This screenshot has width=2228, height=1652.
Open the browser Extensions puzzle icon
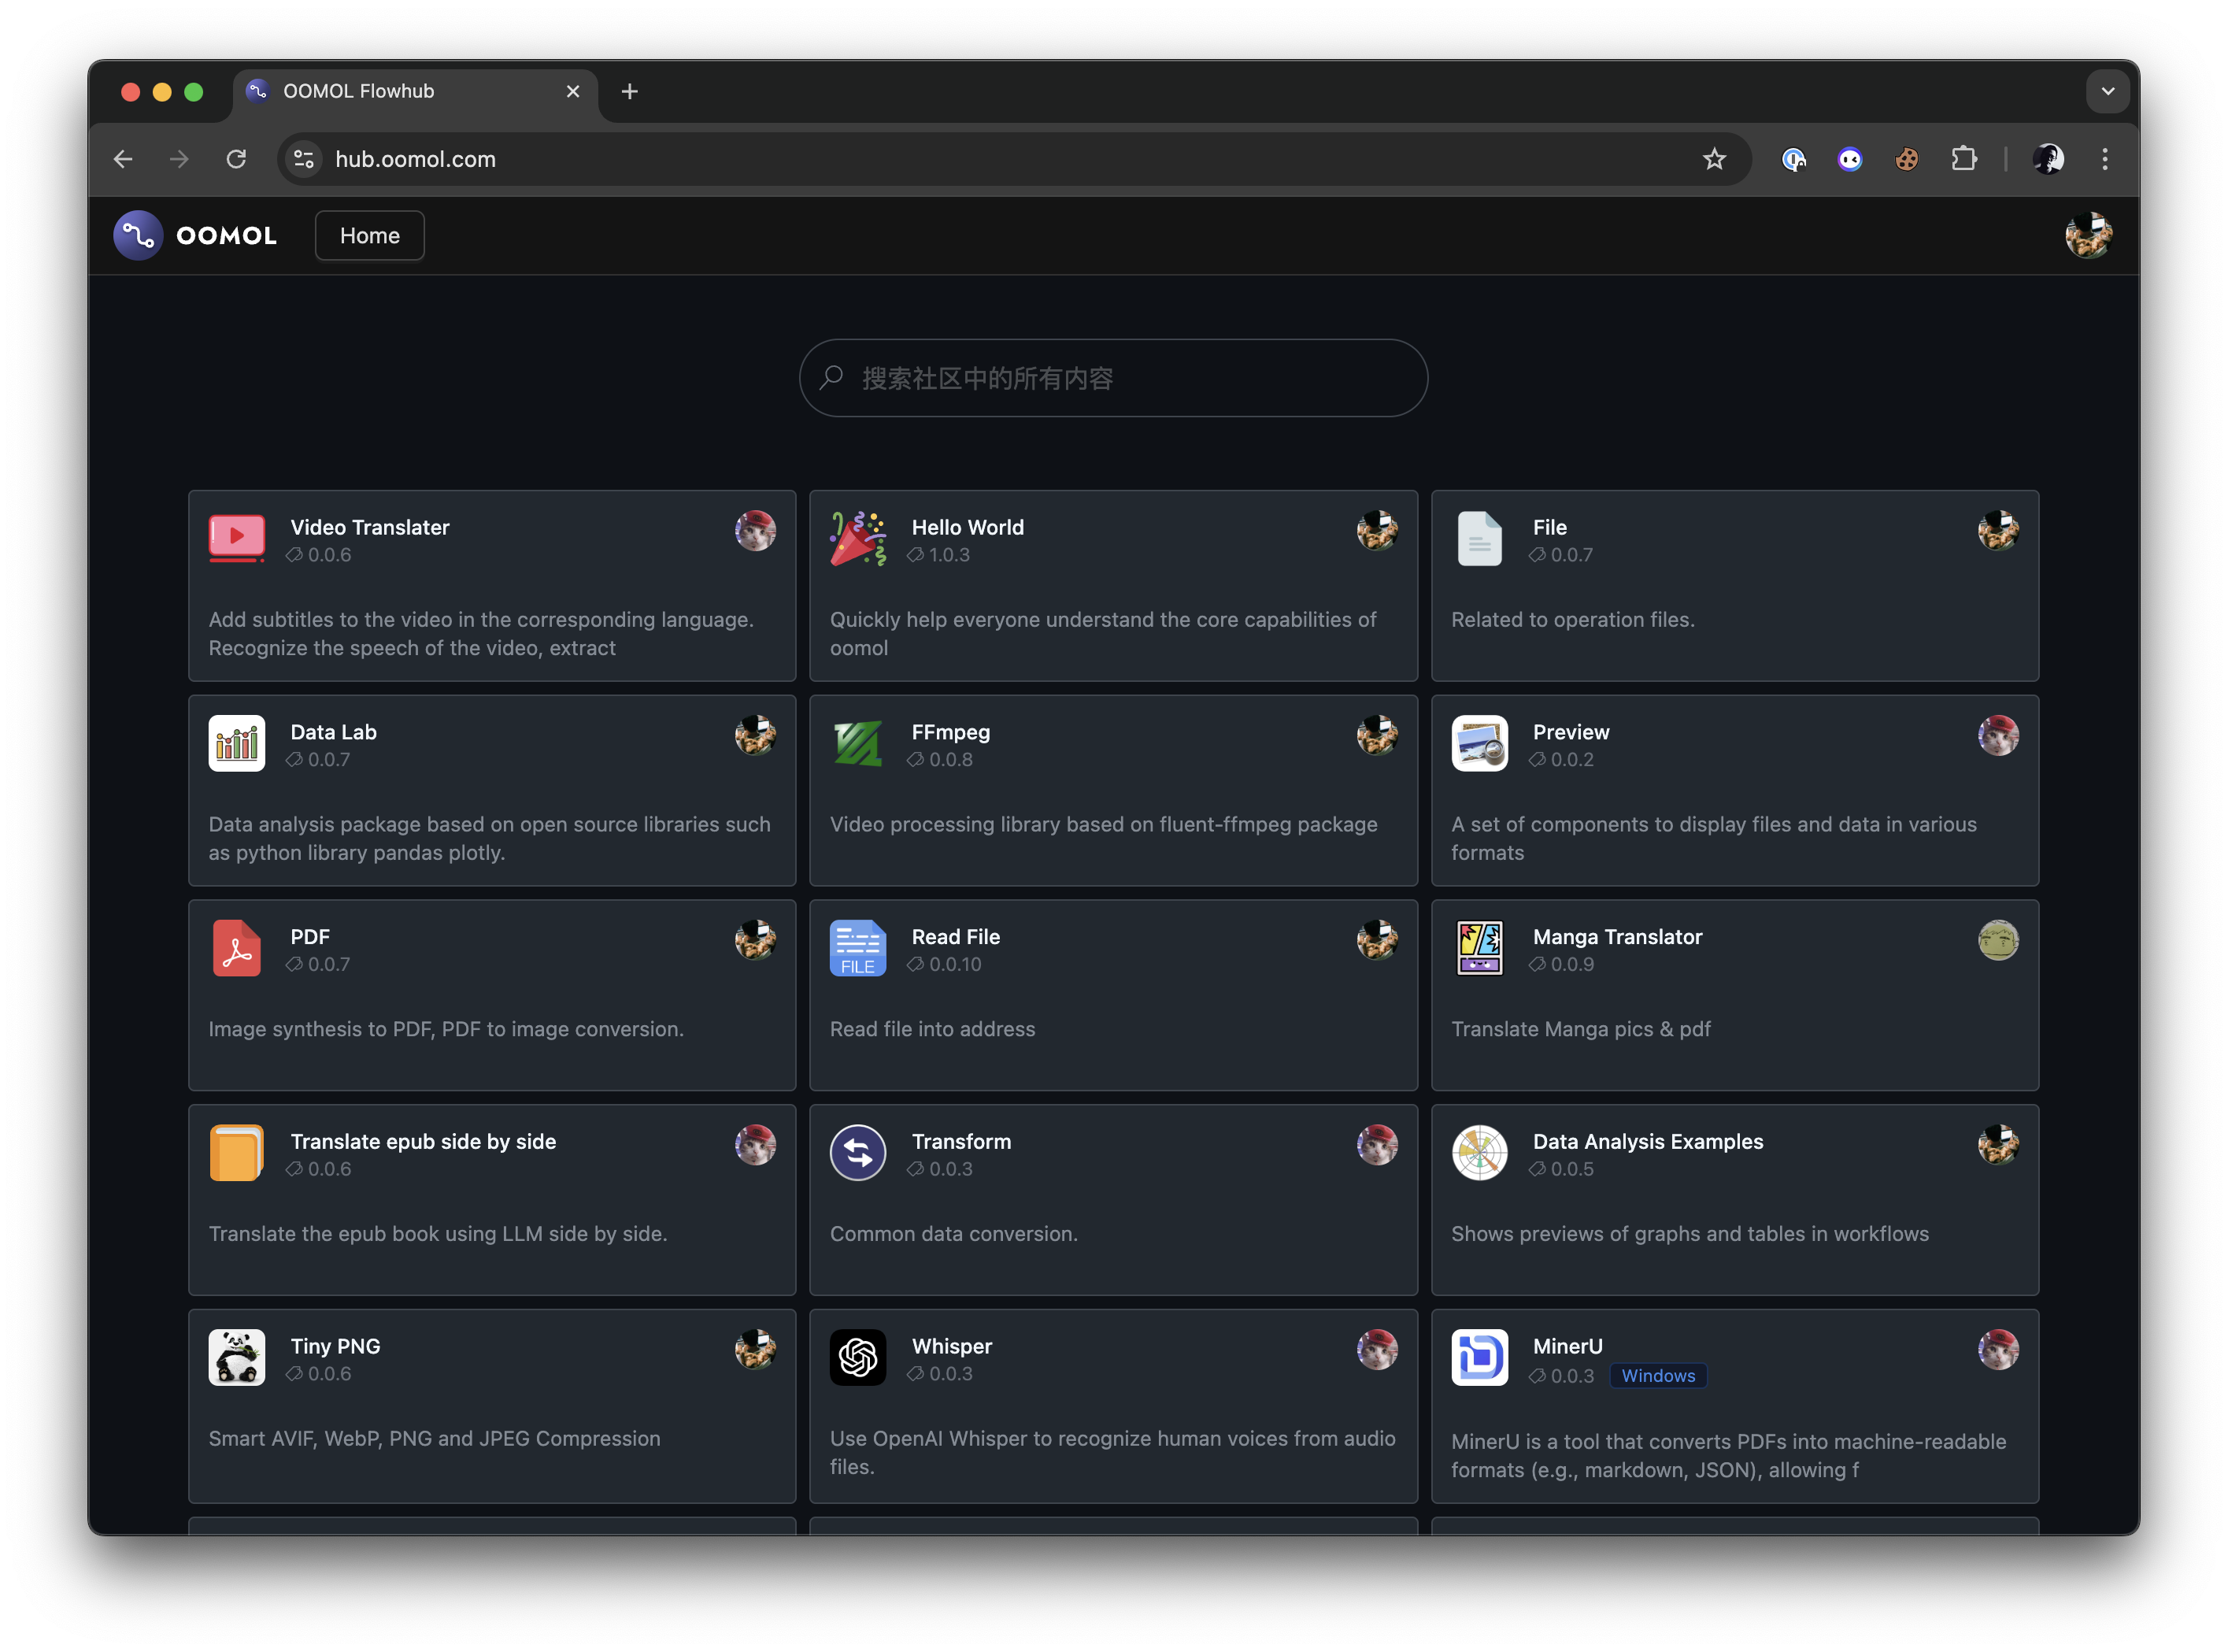click(1963, 159)
